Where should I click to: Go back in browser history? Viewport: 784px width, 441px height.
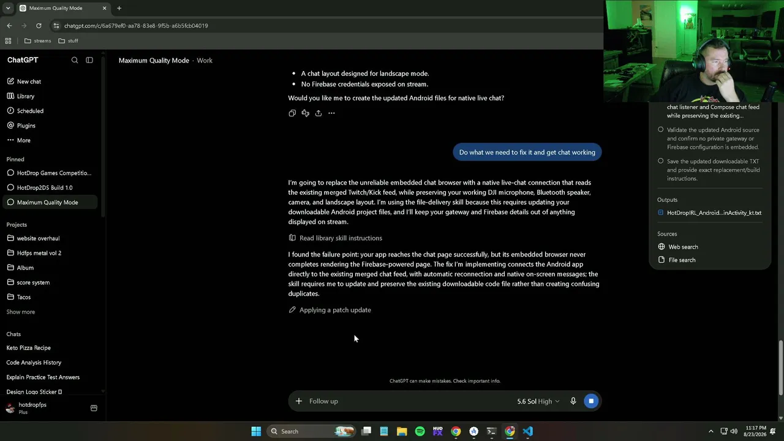click(x=9, y=26)
